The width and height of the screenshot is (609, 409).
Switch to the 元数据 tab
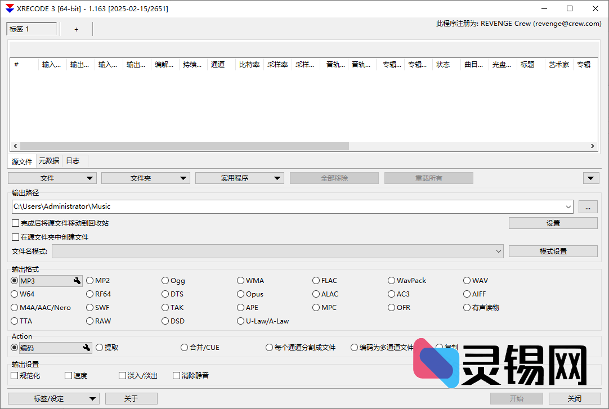click(x=48, y=161)
